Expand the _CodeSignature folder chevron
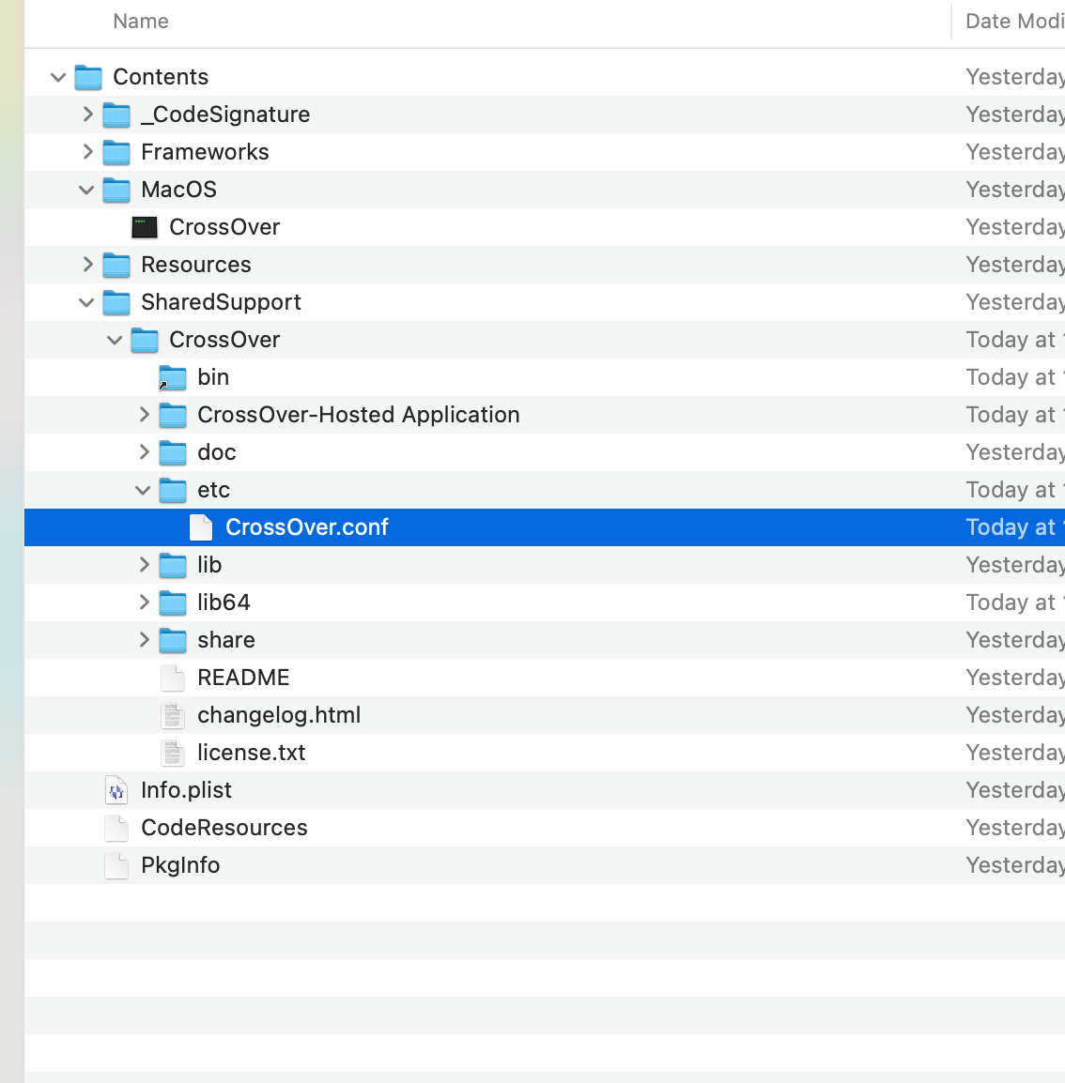The image size is (1065, 1083). 87,114
